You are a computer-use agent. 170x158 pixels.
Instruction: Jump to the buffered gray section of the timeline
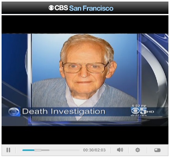pos(46,150)
